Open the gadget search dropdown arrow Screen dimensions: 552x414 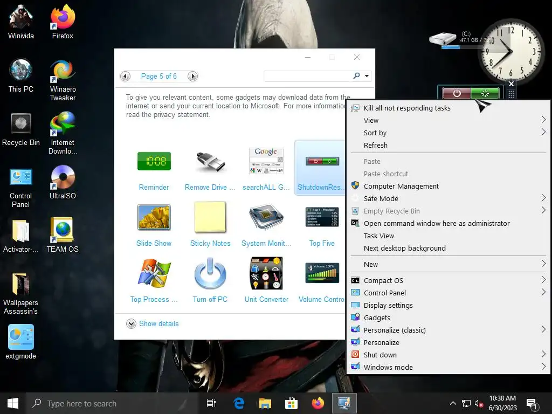tap(367, 76)
